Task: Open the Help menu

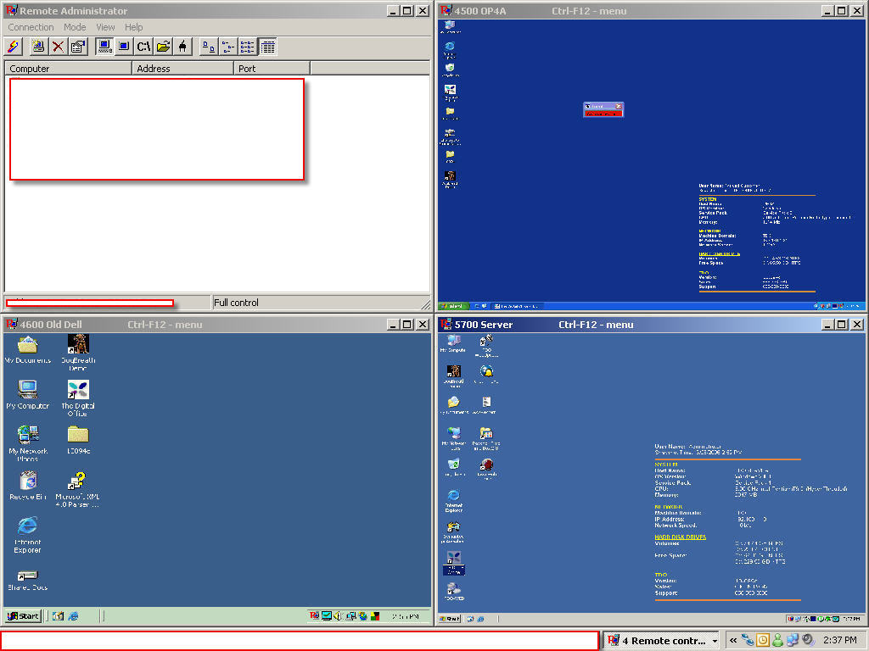Action: click(133, 27)
